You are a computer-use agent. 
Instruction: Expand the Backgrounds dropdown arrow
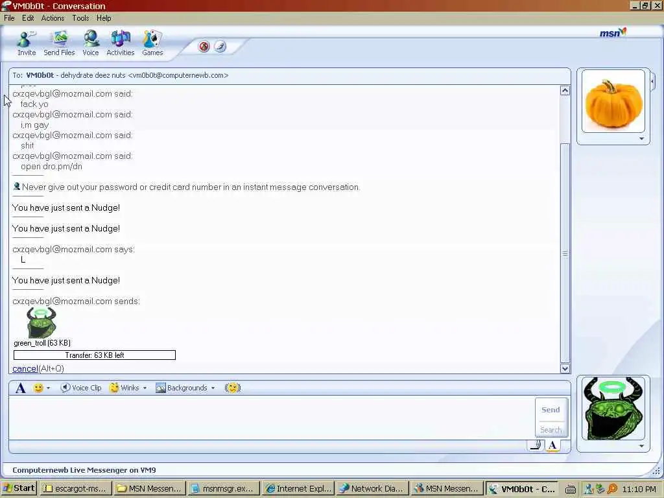pyautogui.click(x=213, y=388)
